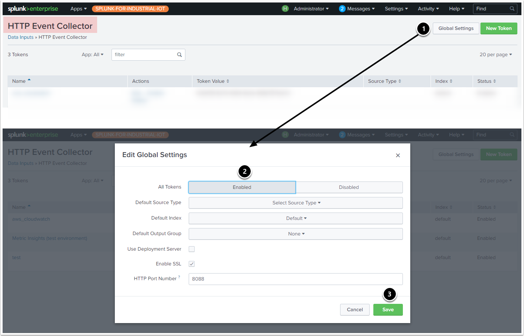Sort by the undimmed Status column header
This screenshot has width=524, height=336.
coord(486,81)
